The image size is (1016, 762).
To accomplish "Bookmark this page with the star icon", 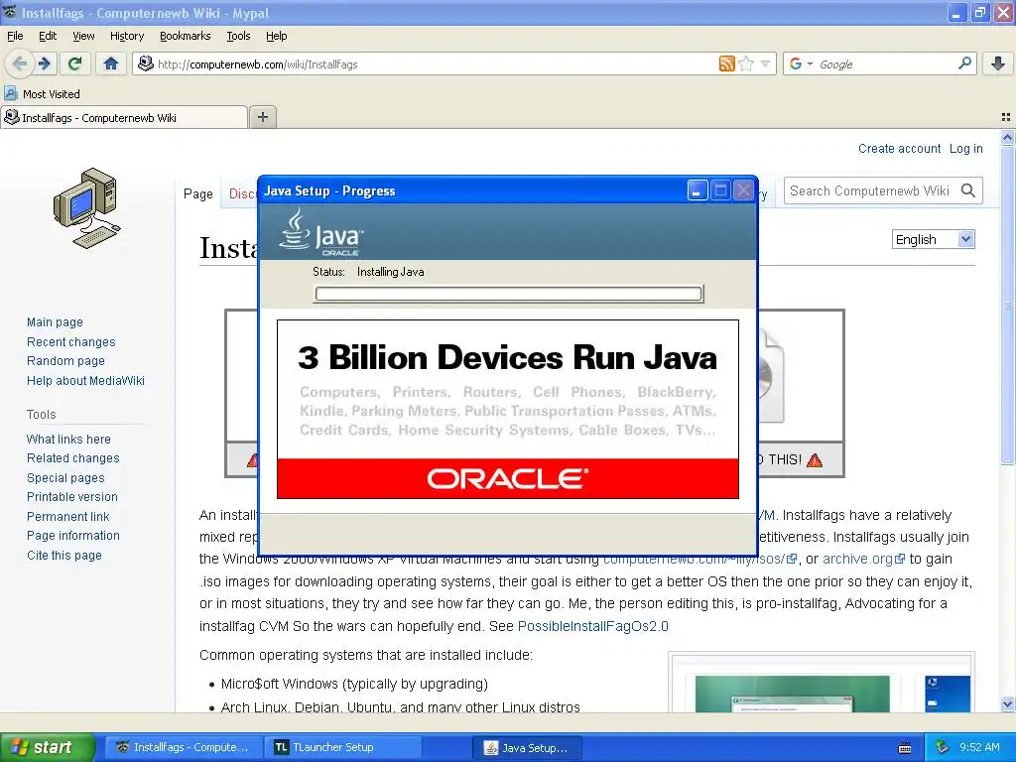I will pyautogui.click(x=746, y=63).
